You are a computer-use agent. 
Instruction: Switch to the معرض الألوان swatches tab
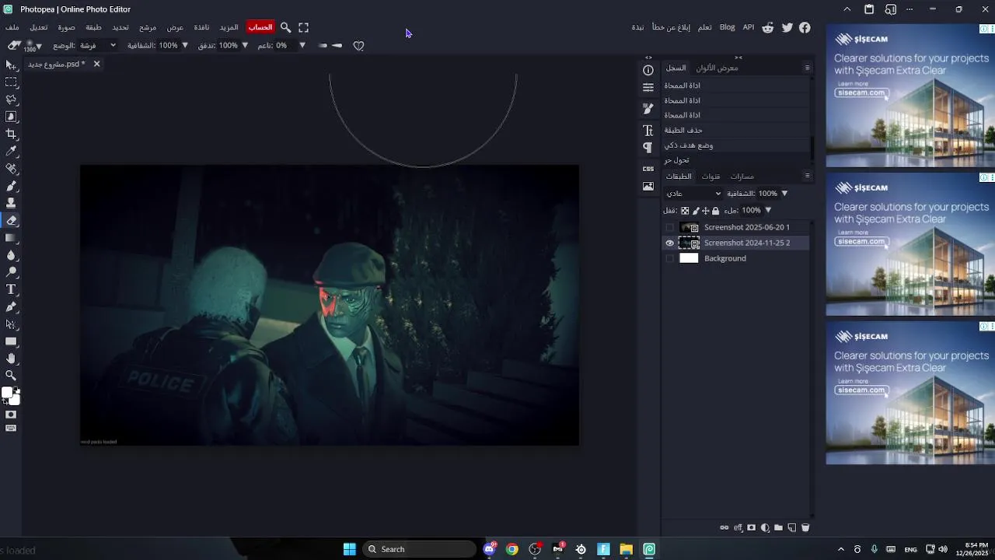pyautogui.click(x=717, y=68)
